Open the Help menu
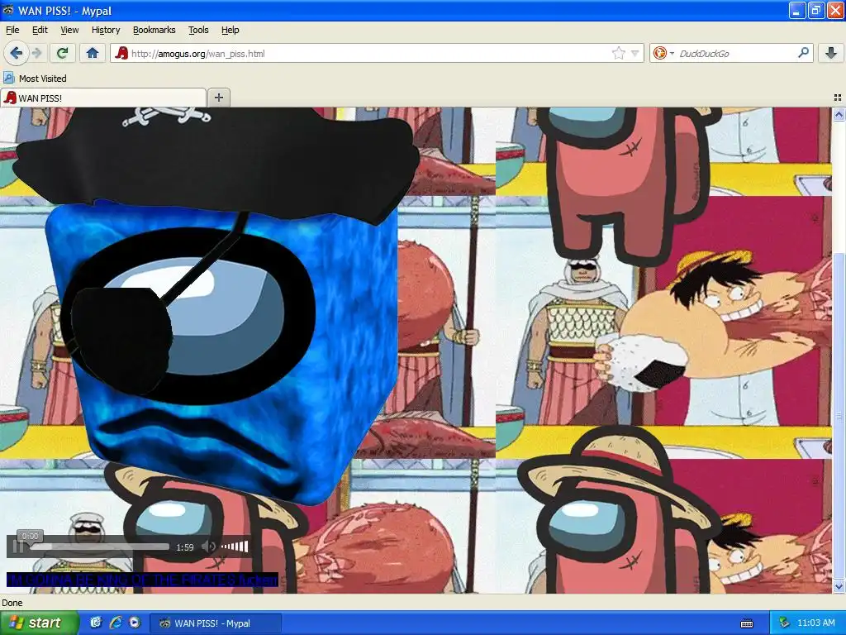 (x=230, y=30)
